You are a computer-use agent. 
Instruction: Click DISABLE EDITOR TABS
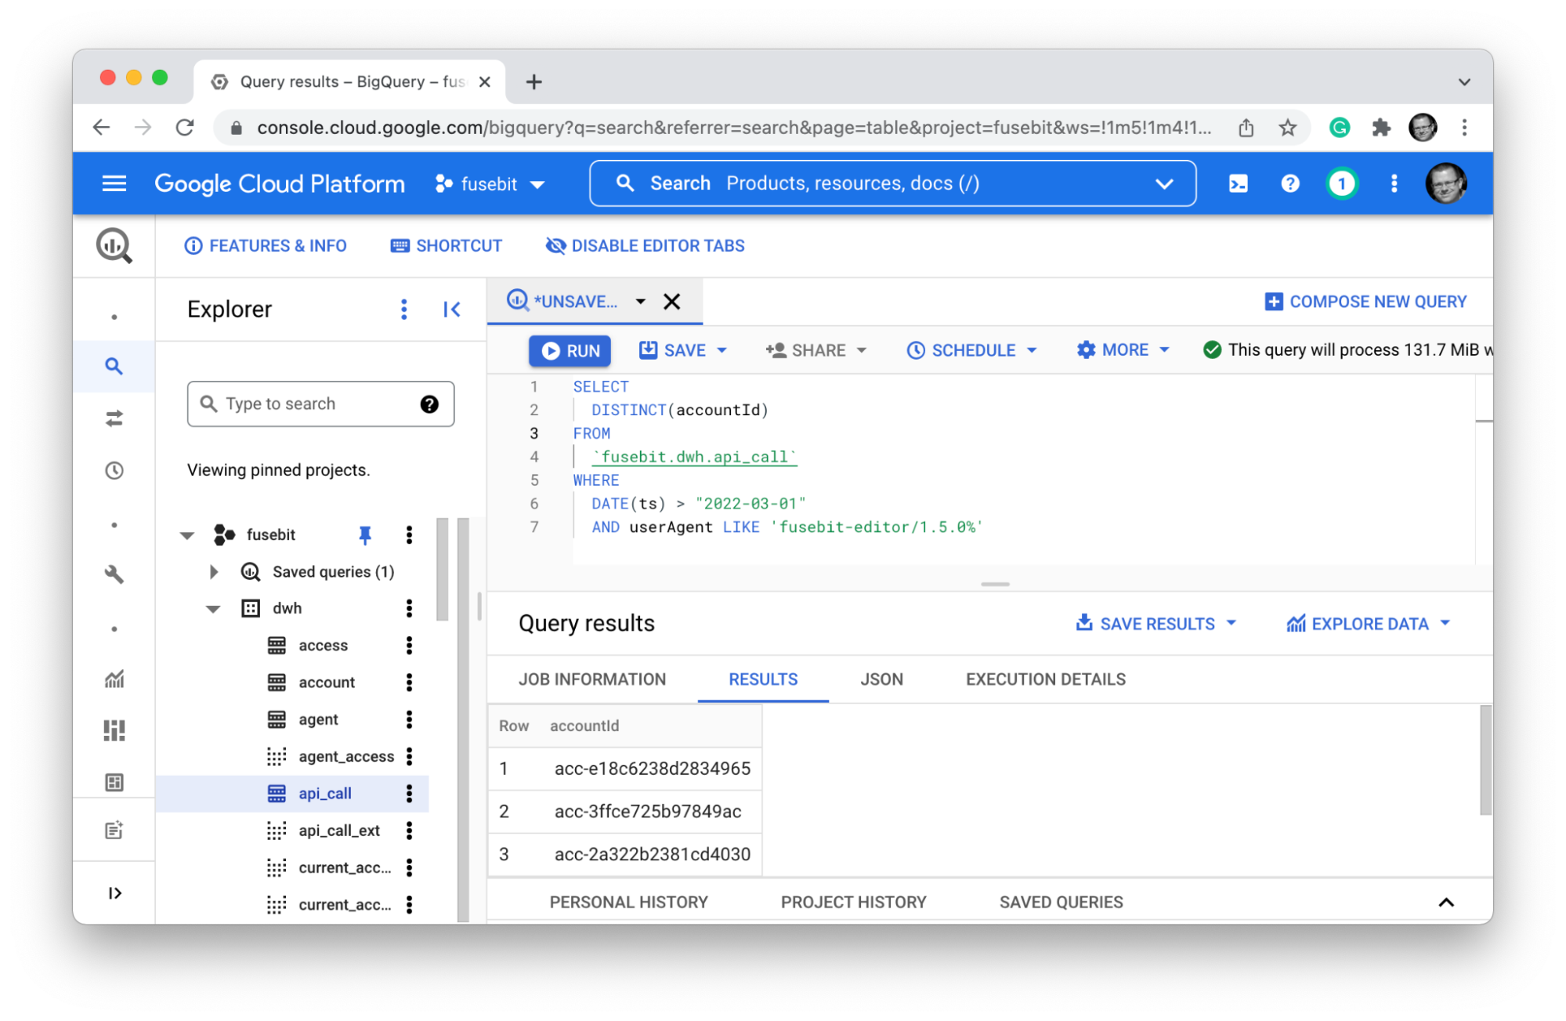click(x=645, y=245)
